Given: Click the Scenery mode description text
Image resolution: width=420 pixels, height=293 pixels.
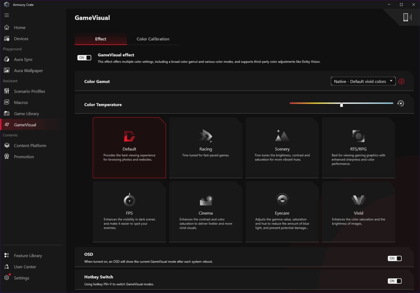Looking at the screenshot, I should pyautogui.click(x=282, y=157).
